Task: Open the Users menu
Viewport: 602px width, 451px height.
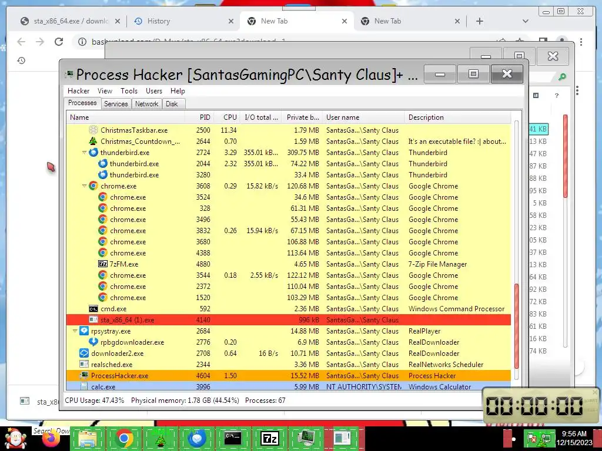Action: 154,91
